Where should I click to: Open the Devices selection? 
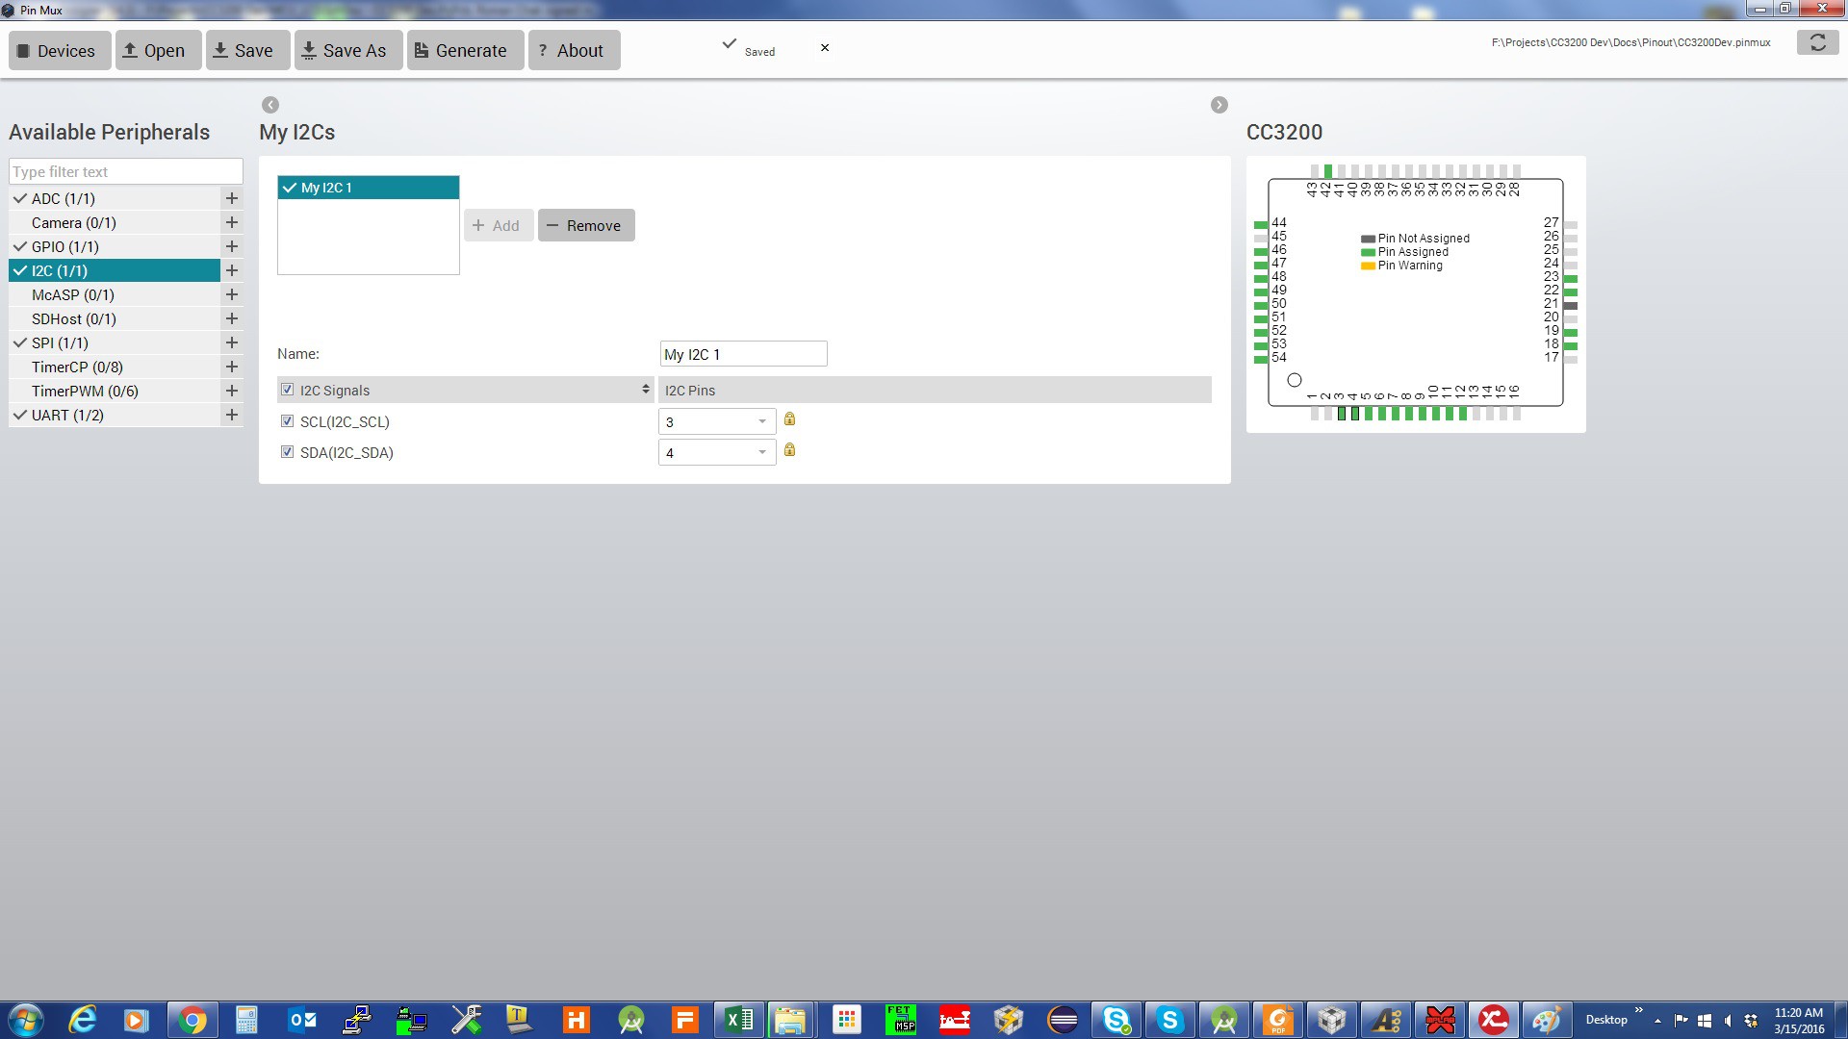click(x=60, y=50)
